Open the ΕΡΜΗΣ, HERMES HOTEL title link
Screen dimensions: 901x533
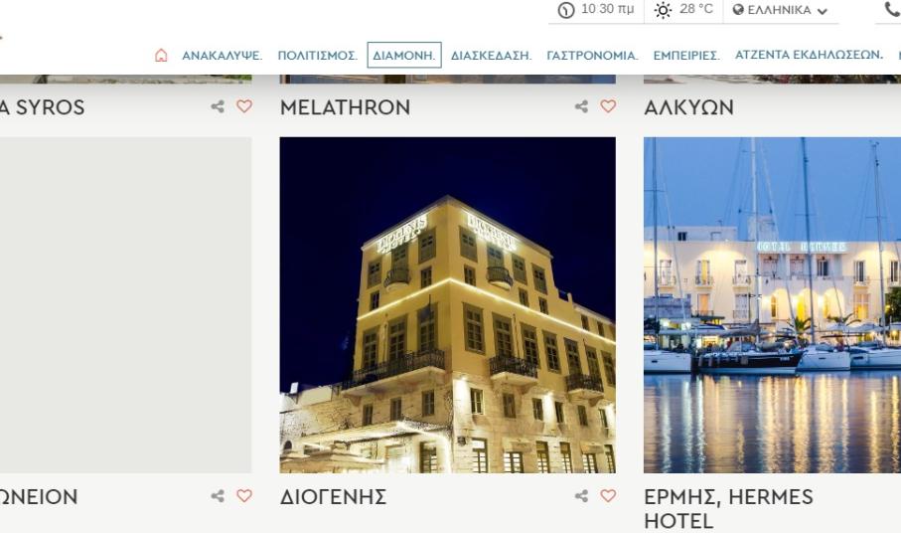pos(728,509)
